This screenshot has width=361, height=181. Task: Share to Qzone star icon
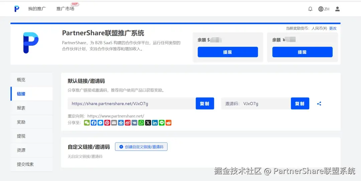coord(121,123)
